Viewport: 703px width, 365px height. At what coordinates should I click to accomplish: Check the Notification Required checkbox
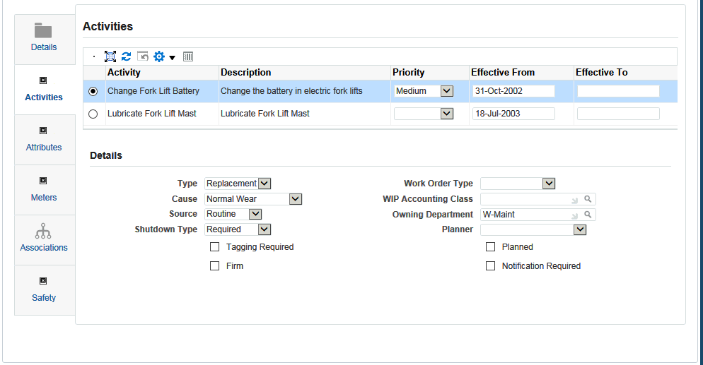pyautogui.click(x=490, y=266)
